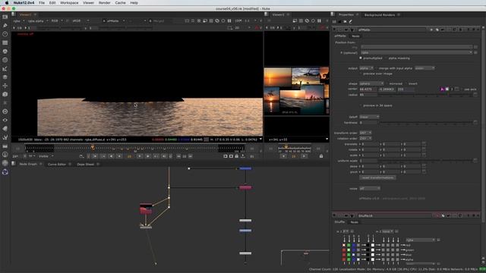Open the Keyer nodes toolbar icon
The width and height of the screenshot is (486, 273).
[5, 69]
